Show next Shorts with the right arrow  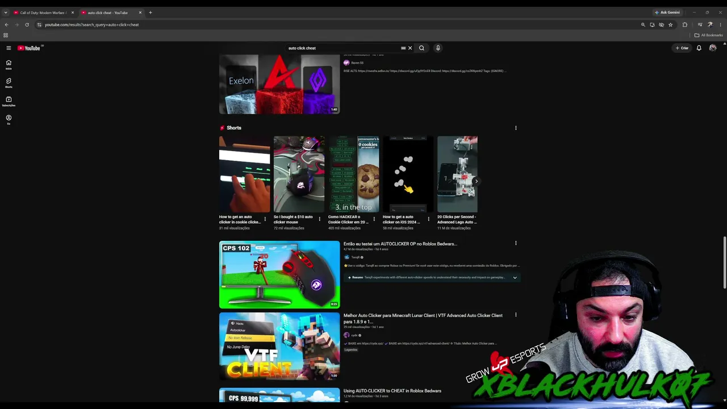coord(476,182)
